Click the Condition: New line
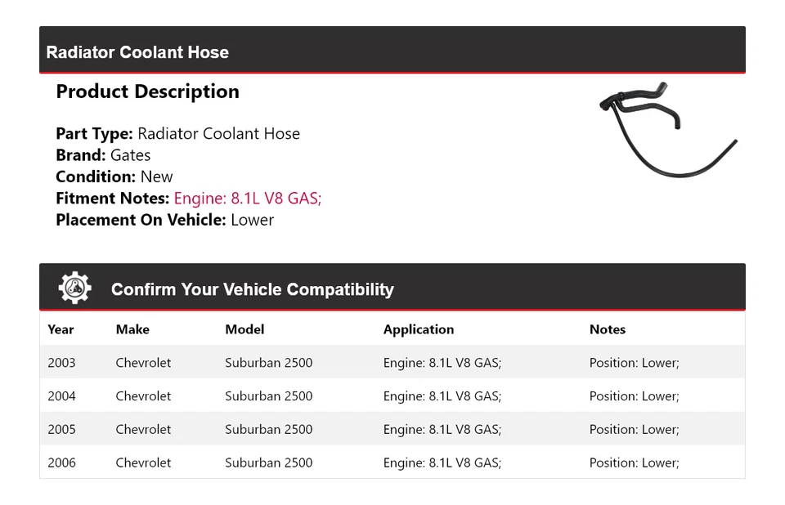This screenshot has height=505, width=785. tap(114, 177)
